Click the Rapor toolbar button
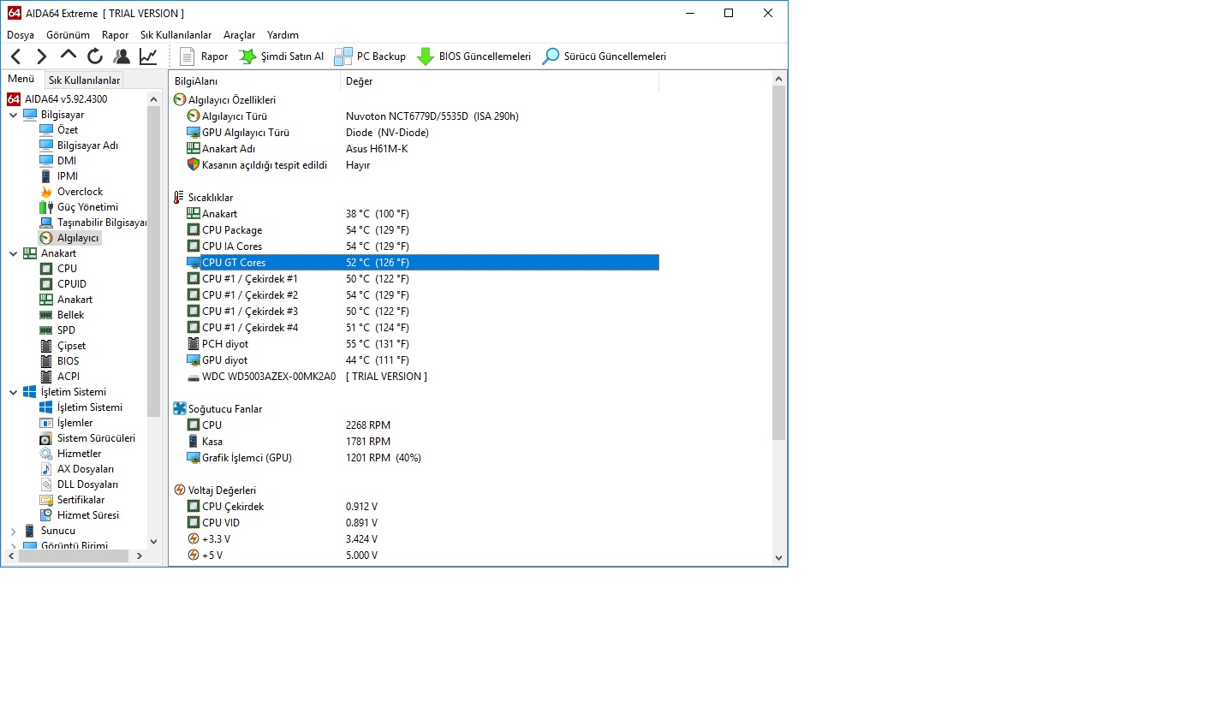The height and width of the screenshot is (719, 1221). click(204, 56)
